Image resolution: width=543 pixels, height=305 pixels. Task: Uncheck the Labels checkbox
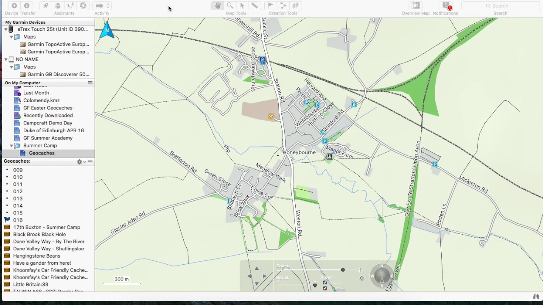tap(325, 283)
